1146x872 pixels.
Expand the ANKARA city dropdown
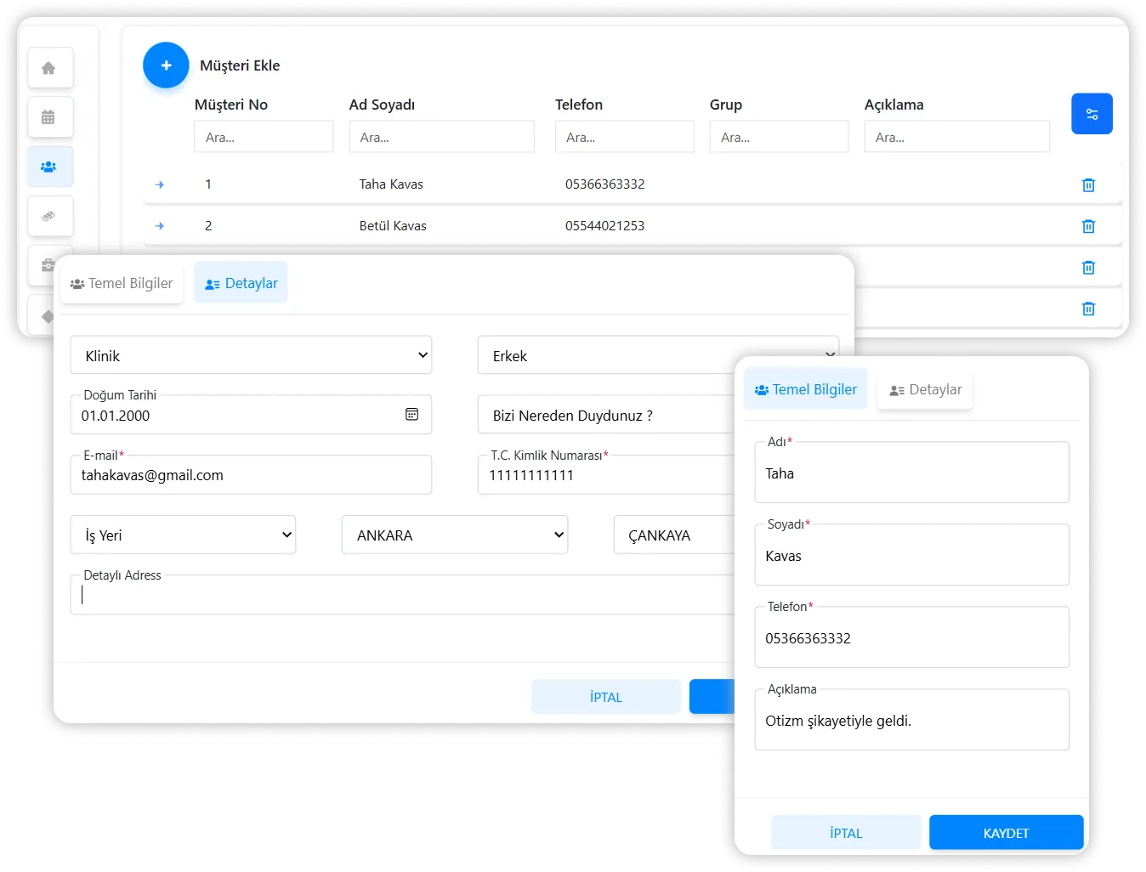coord(455,535)
